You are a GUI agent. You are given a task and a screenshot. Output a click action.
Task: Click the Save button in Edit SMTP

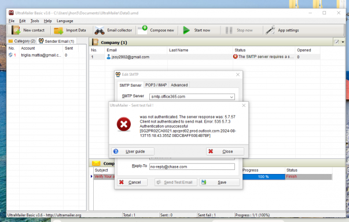[219, 182]
